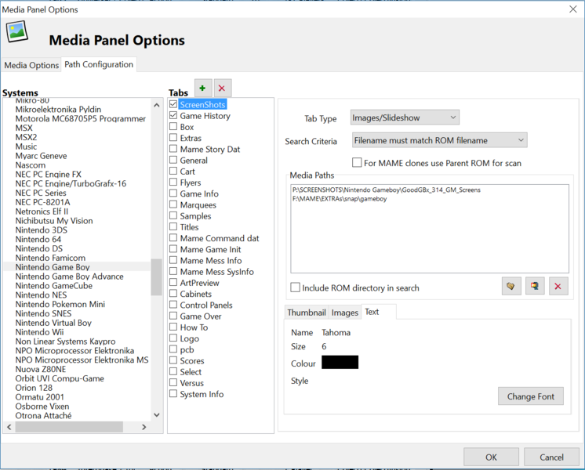Select Nintendo Game Boy Advance in systems

pyautogui.click(x=69, y=277)
